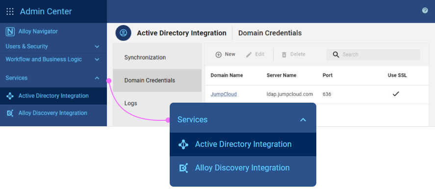Image resolution: width=435 pixels, height=195 pixels.
Task: Click the ldap.jumpcloud.com server cell
Action: point(290,94)
